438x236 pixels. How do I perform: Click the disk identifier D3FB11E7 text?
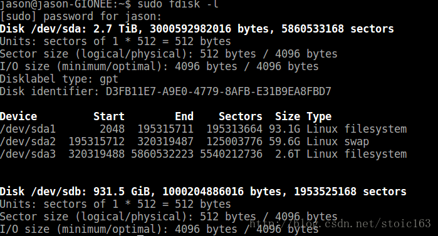pos(219,91)
